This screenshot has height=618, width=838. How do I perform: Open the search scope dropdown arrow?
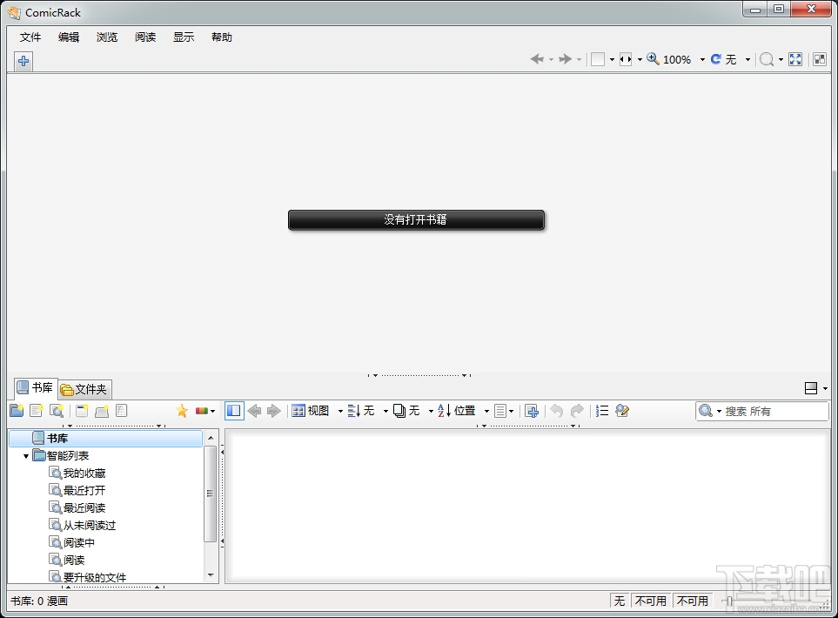pos(720,411)
